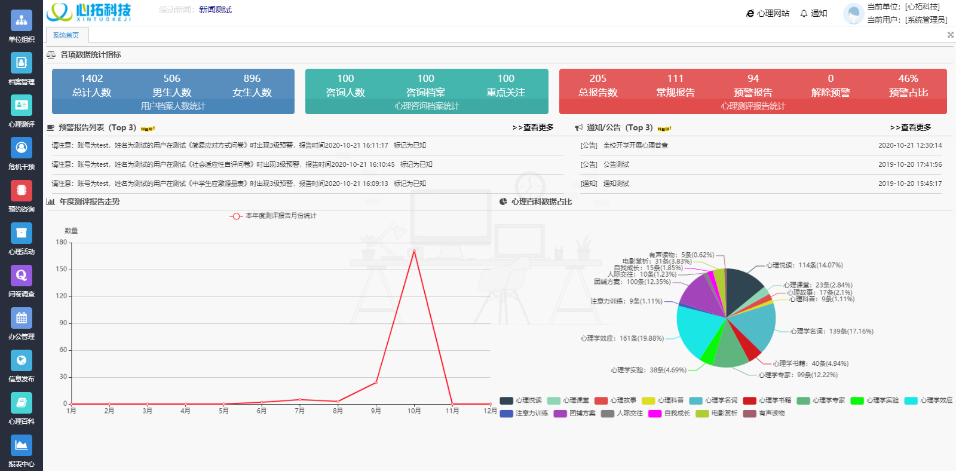Expand more 通知/公告 via 查看更多
The width and height of the screenshot is (956, 471).
pos(911,127)
